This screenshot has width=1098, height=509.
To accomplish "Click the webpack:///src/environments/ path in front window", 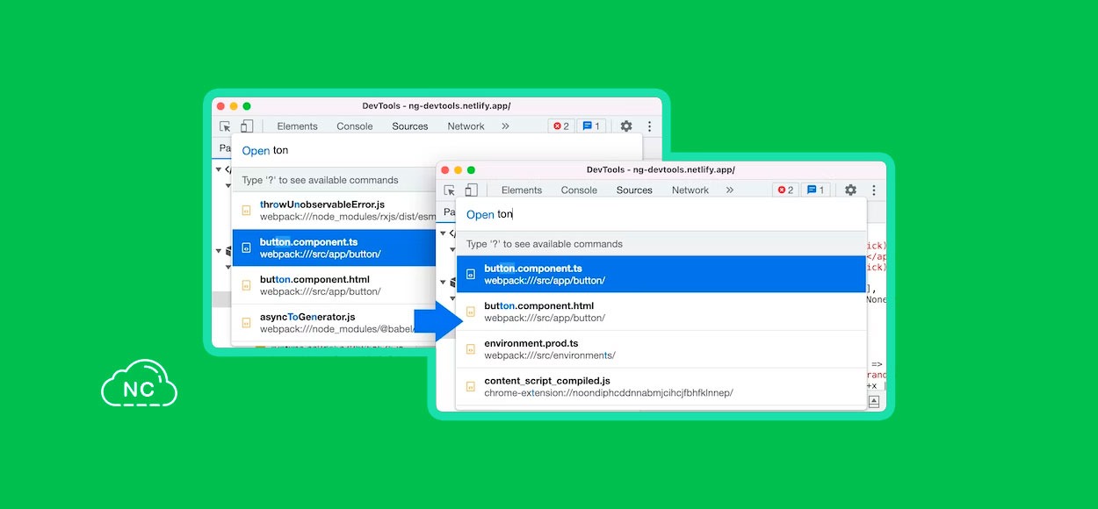I will pos(550,355).
